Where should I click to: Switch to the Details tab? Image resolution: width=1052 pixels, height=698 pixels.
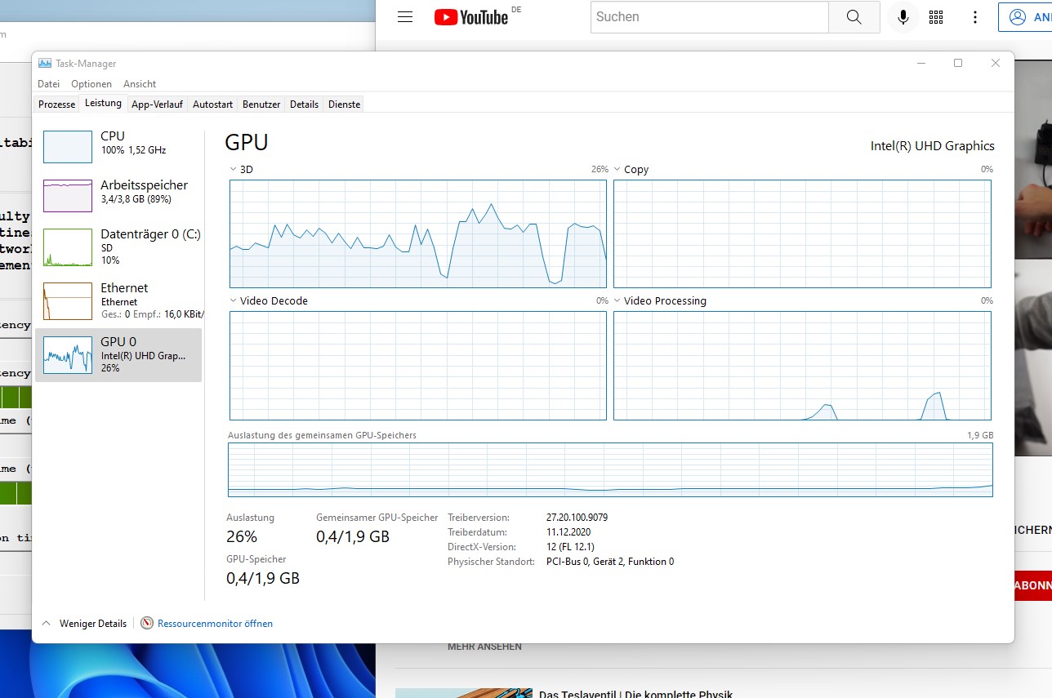304,104
